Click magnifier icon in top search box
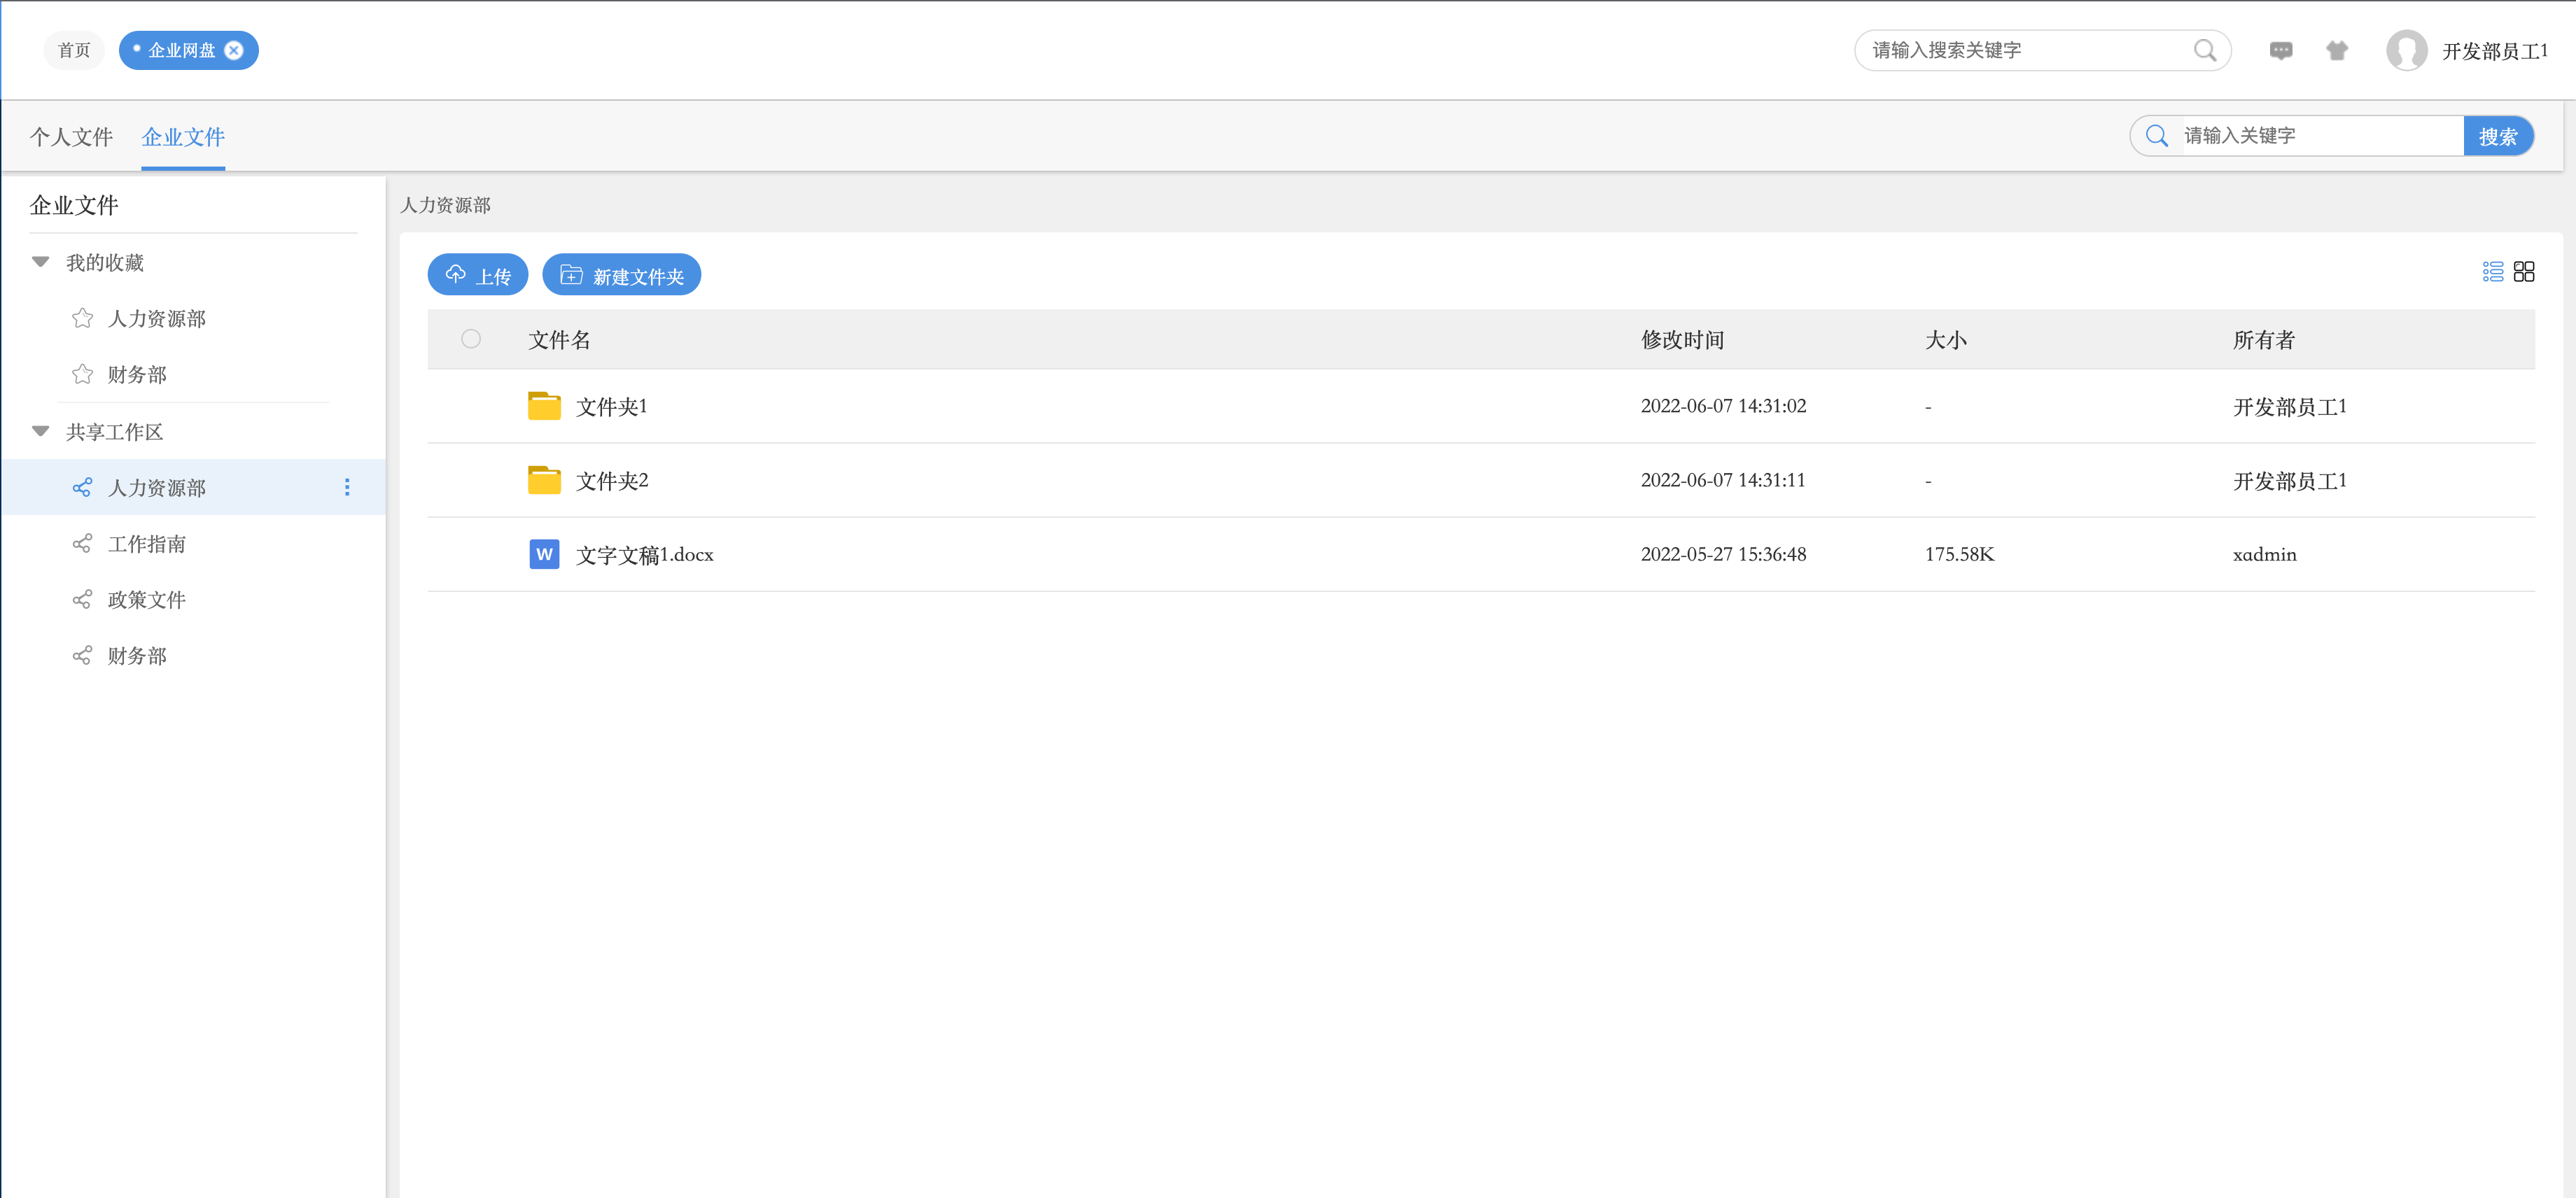Viewport: 2576px width, 1198px height. 2204,50
